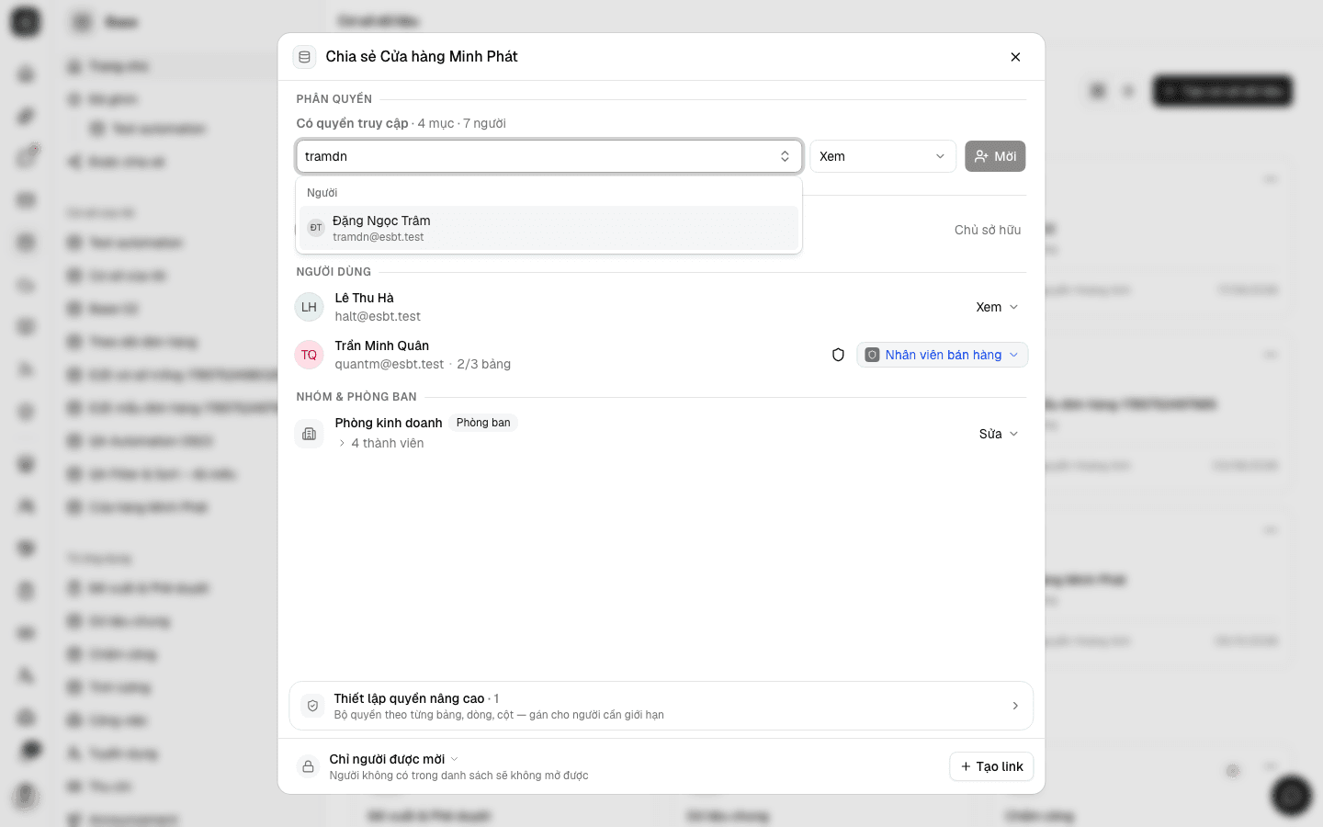The height and width of the screenshot is (827, 1323).
Task: Click the name 'Trần Minh Quân' in the user list
Action: pyautogui.click(x=381, y=346)
